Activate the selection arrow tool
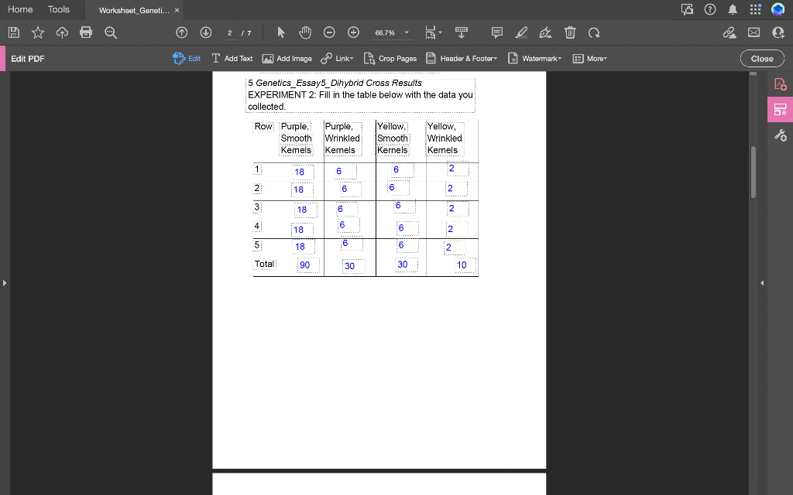The height and width of the screenshot is (495, 793). pos(282,32)
